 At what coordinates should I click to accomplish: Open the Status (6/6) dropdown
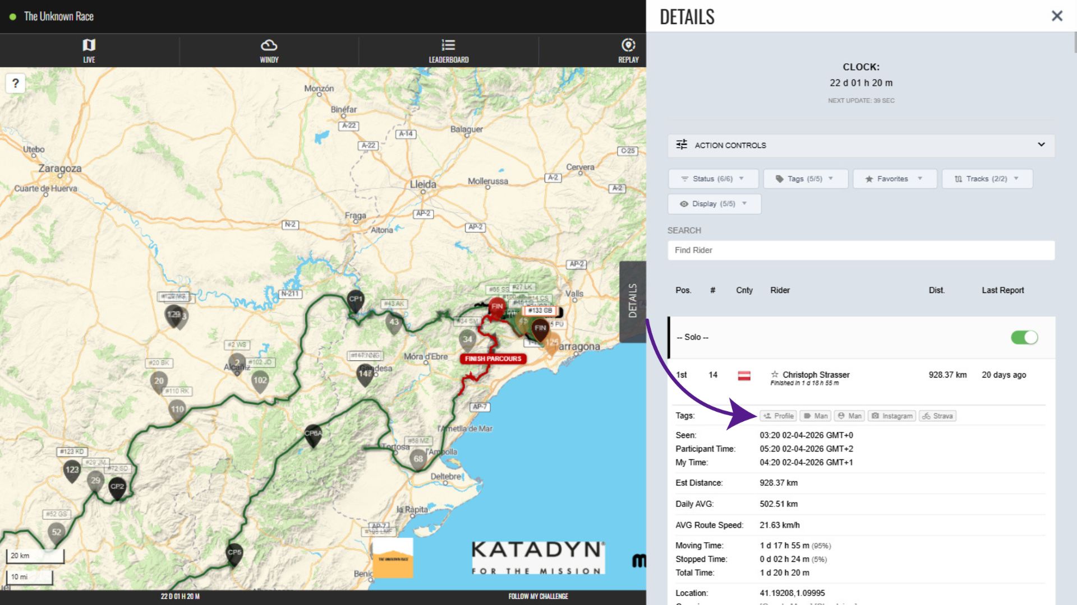point(713,179)
